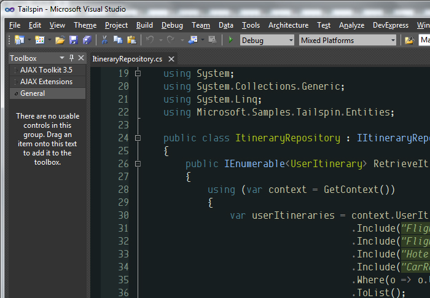Toggle auto-hide pin on Toolbox panel
This screenshot has height=298, width=430.
pos(72,58)
